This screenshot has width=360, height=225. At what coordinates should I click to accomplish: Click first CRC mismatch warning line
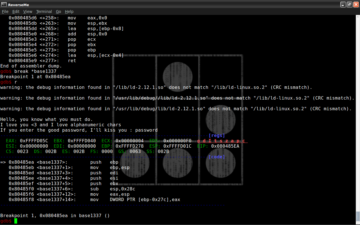pyautogui.click(x=156, y=87)
